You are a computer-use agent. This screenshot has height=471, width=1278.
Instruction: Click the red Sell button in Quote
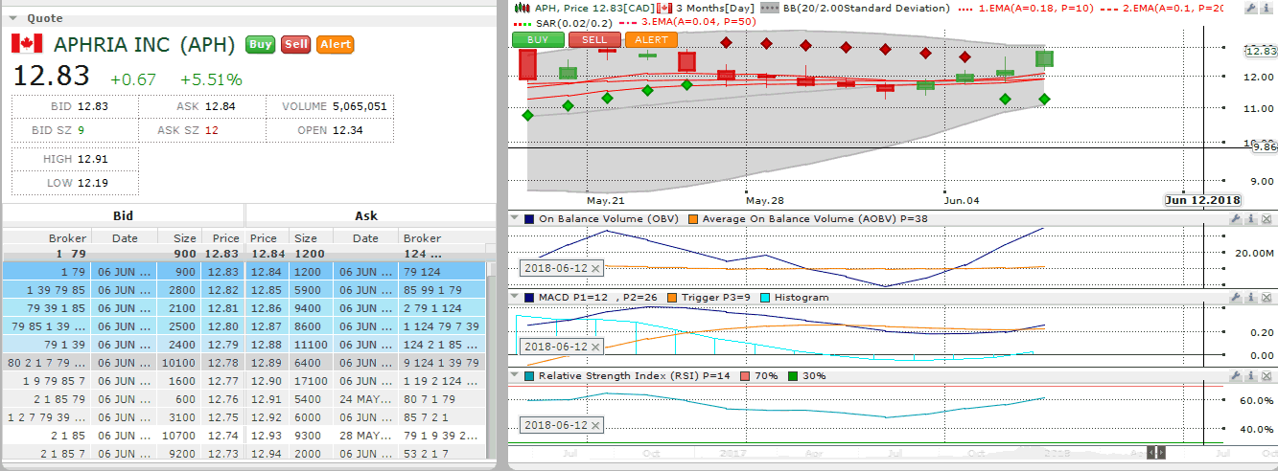click(x=296, y=44)
